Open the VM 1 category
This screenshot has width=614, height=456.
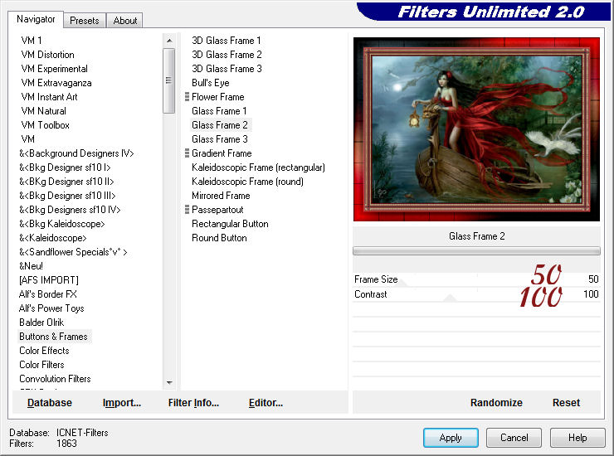tap(32, 41)
